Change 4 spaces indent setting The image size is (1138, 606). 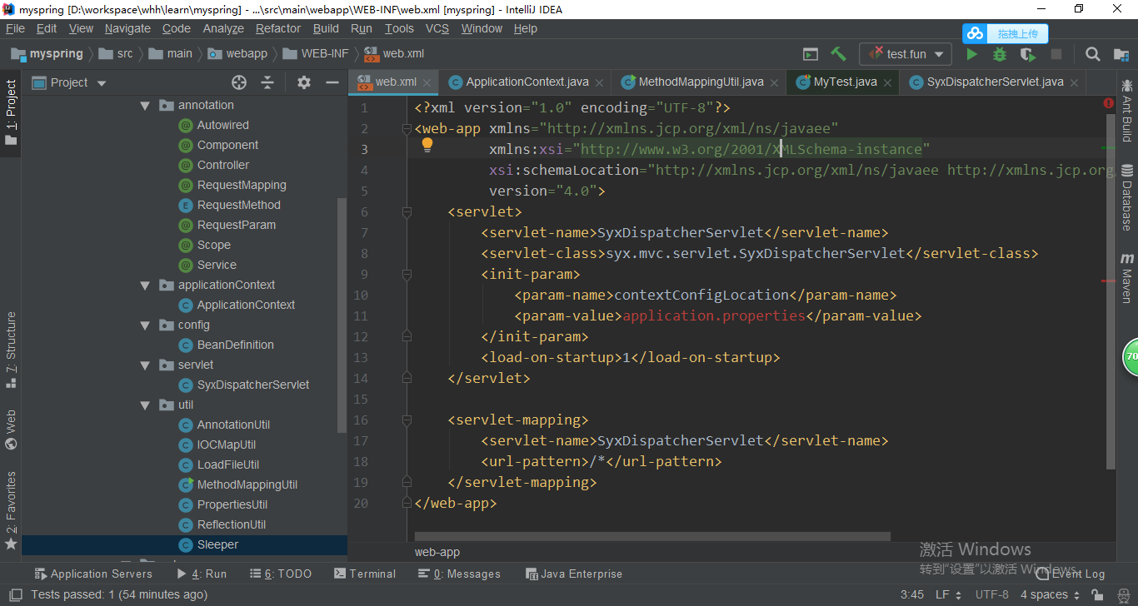[x=1050, y=595]
